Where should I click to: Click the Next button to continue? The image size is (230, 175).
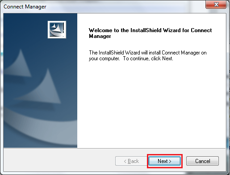(165, 161)
